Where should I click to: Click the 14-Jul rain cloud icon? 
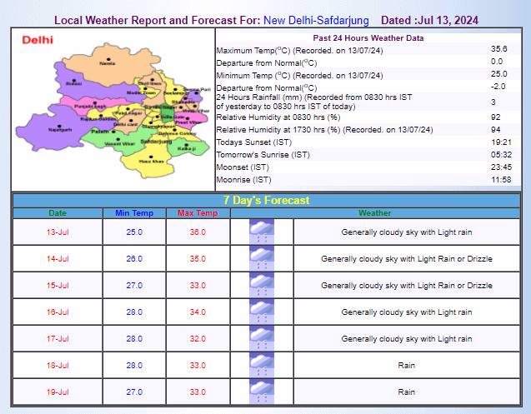click(x=262, y=258)
